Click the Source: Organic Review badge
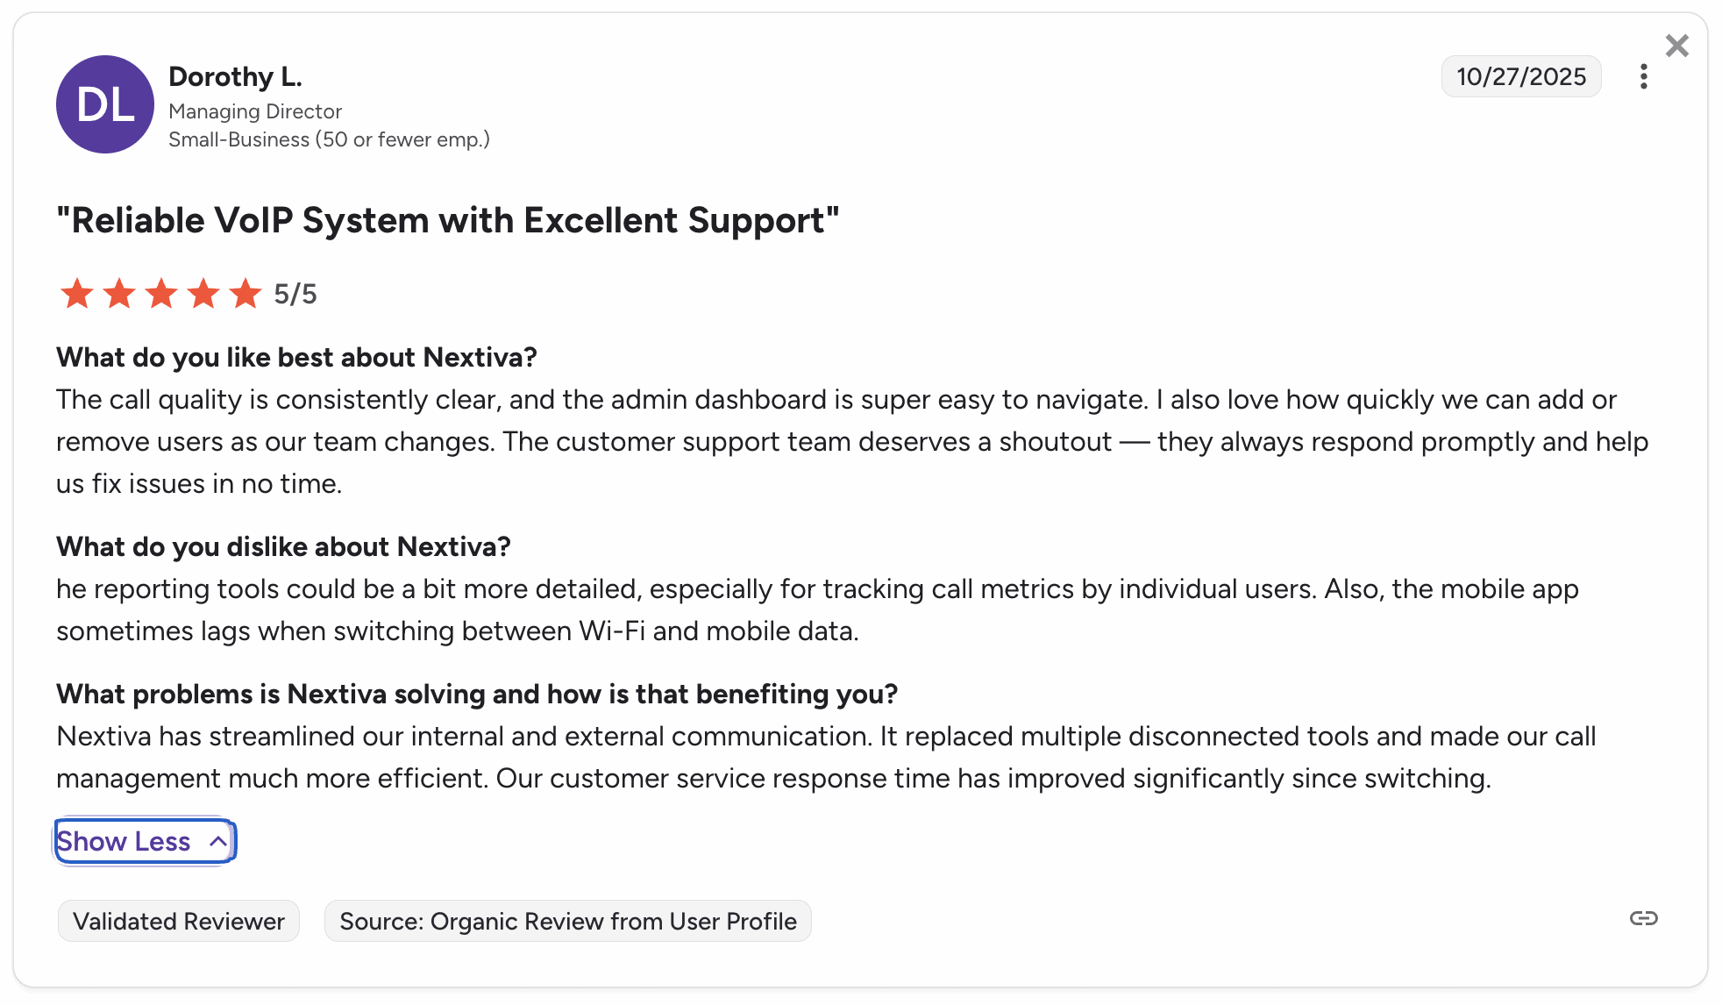1722x1005 pixels. point(567,922)
